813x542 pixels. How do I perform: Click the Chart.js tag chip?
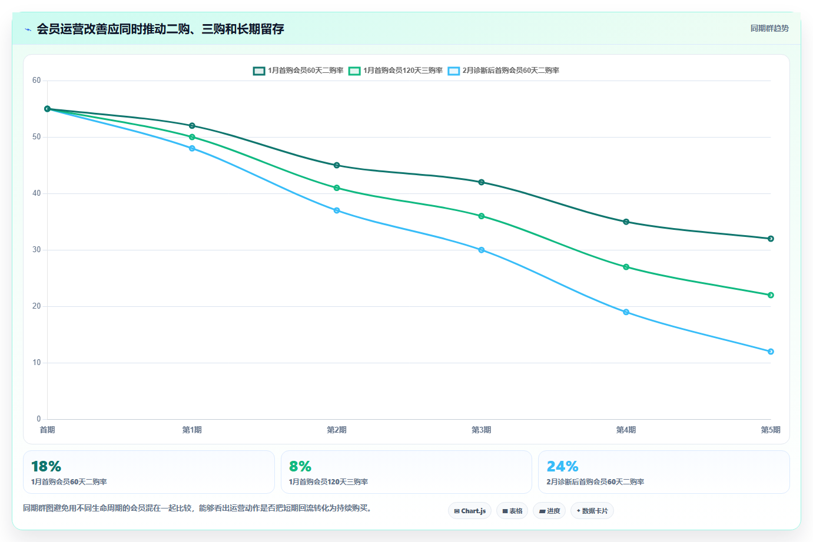470,511
